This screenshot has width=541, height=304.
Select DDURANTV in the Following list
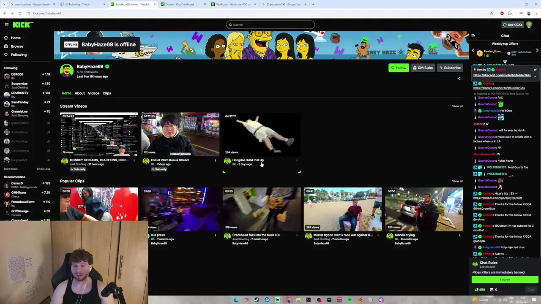click(x=27, y=95)
